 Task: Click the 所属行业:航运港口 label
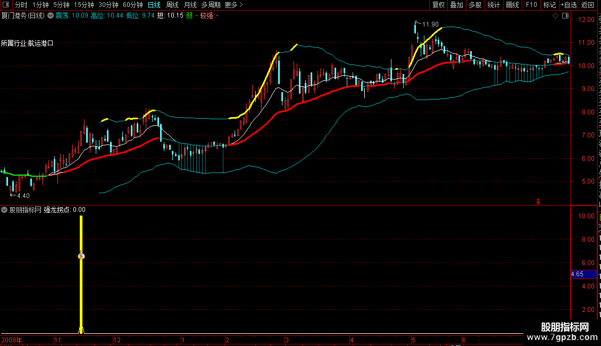click(27, 43)
